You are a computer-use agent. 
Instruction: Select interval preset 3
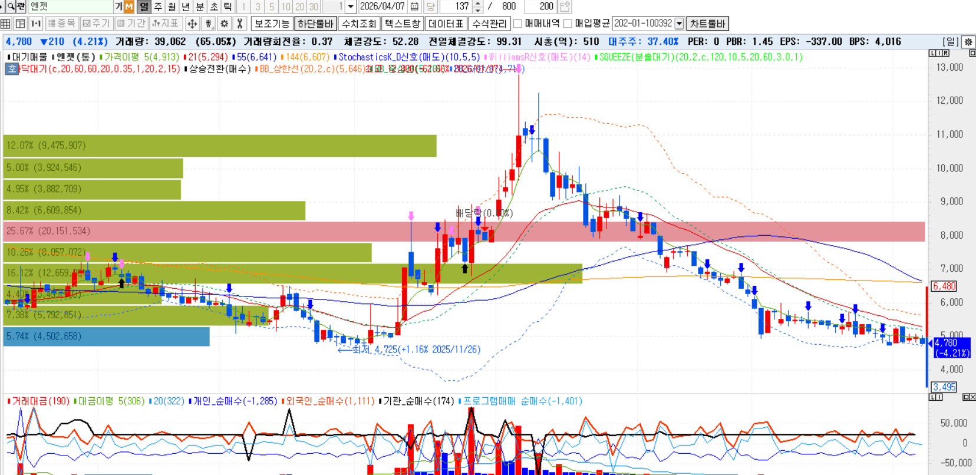point(258,6)
